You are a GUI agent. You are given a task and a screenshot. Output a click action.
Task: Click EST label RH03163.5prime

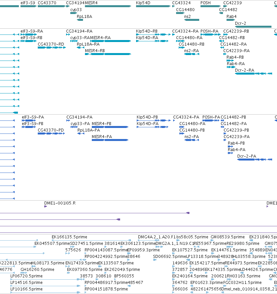point(243,276)
